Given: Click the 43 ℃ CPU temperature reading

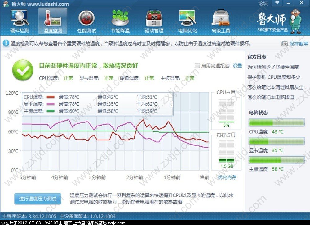Looking at the screenshot, I should (x=277, y=132).
